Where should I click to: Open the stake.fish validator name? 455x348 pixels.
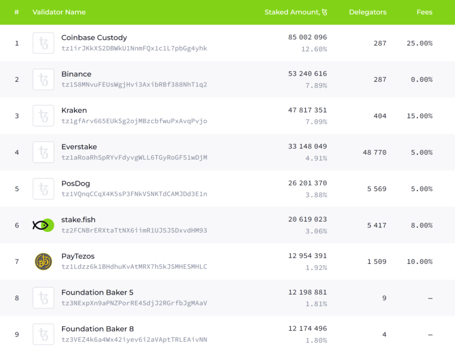(78, 220)
